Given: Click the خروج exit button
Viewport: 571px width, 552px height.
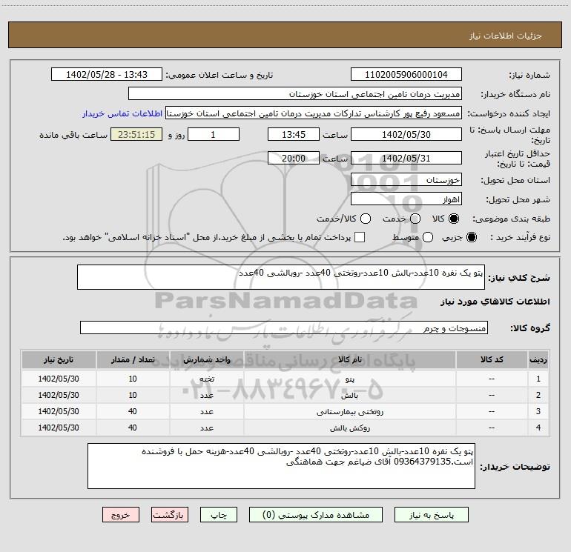Looking at the screenshot, I should tap(121, 515).
